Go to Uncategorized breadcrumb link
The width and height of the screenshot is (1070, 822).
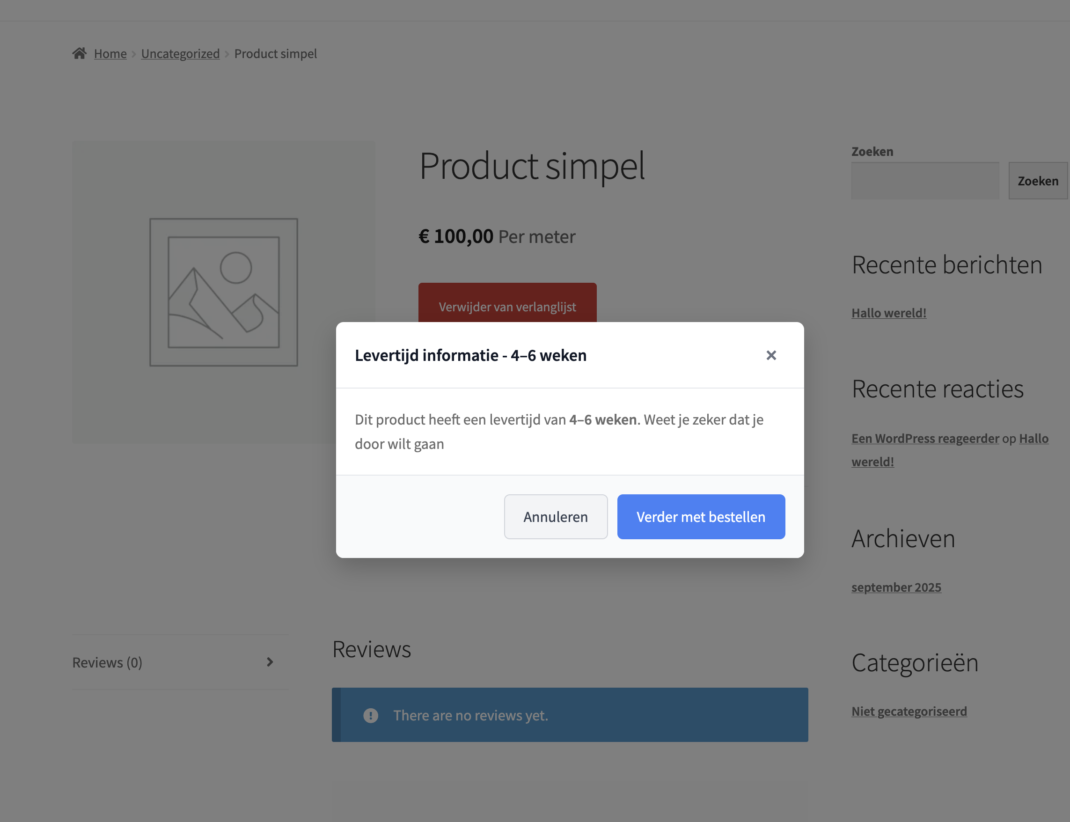tap(180, 54)
